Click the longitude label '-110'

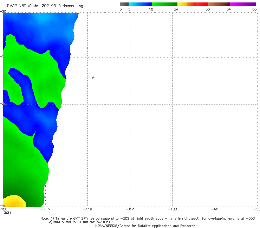click(x=87, y=209)
